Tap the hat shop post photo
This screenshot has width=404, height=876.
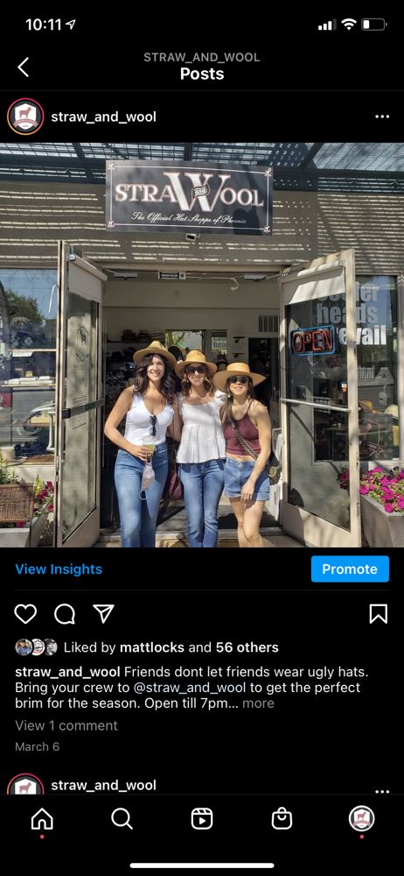[202, 345]
